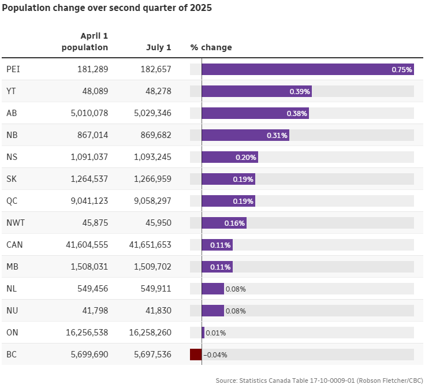The image size is (425, 388).
Task: Click the dark red BC negative bar
Action: [x=196, y=355]
